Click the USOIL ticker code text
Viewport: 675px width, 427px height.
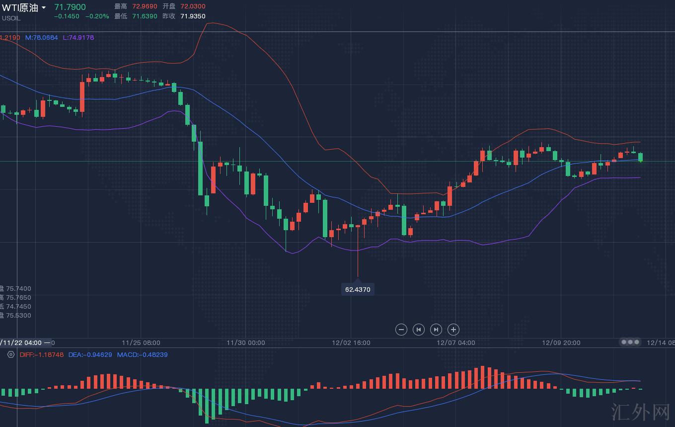pyautogui.click(x=11, y=18)
